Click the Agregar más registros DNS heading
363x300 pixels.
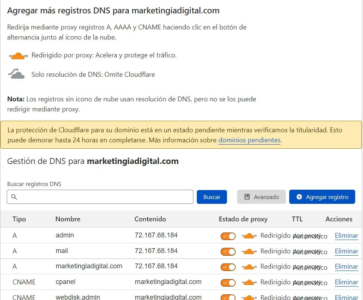(x=113, y=11)
